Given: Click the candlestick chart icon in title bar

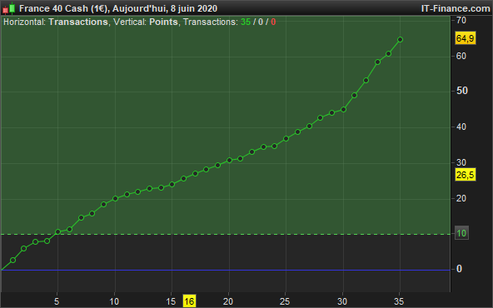Looking at the screenshot, I should pyautogui.click(x=9, y=8).
